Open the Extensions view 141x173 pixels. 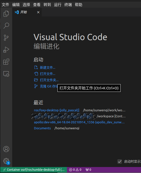click(x=6, y=62)
